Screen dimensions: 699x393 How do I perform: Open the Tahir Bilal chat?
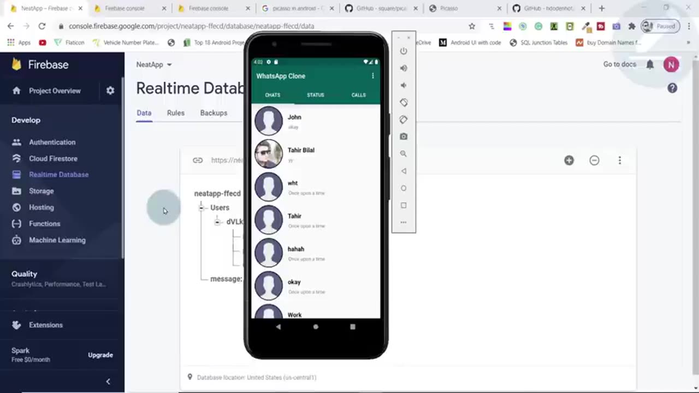pos(316,154)
